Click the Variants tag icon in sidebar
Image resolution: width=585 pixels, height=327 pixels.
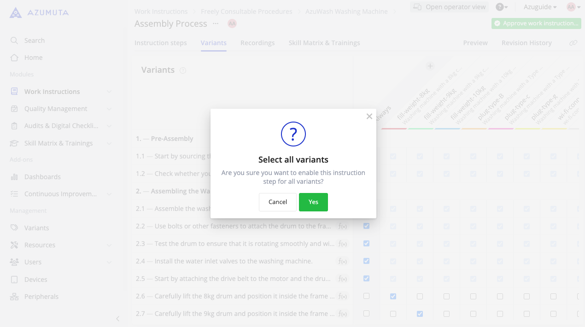pyautogui.click(x=14, y=228)
